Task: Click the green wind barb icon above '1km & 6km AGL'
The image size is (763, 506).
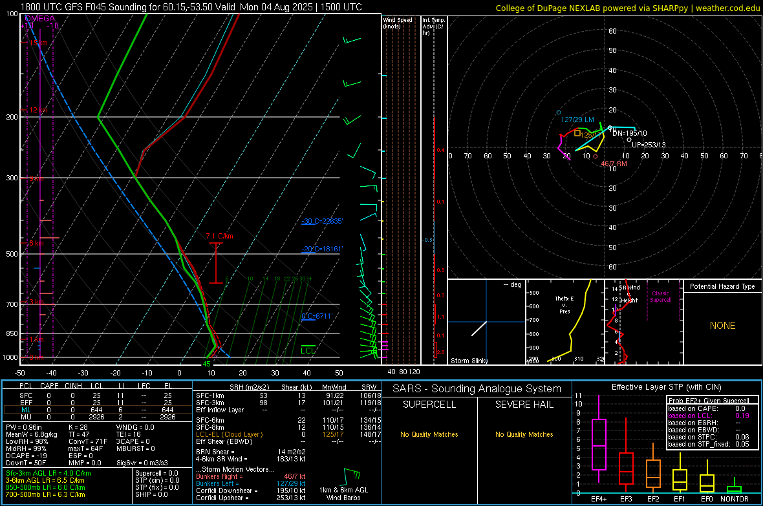Action: point(351,476)
